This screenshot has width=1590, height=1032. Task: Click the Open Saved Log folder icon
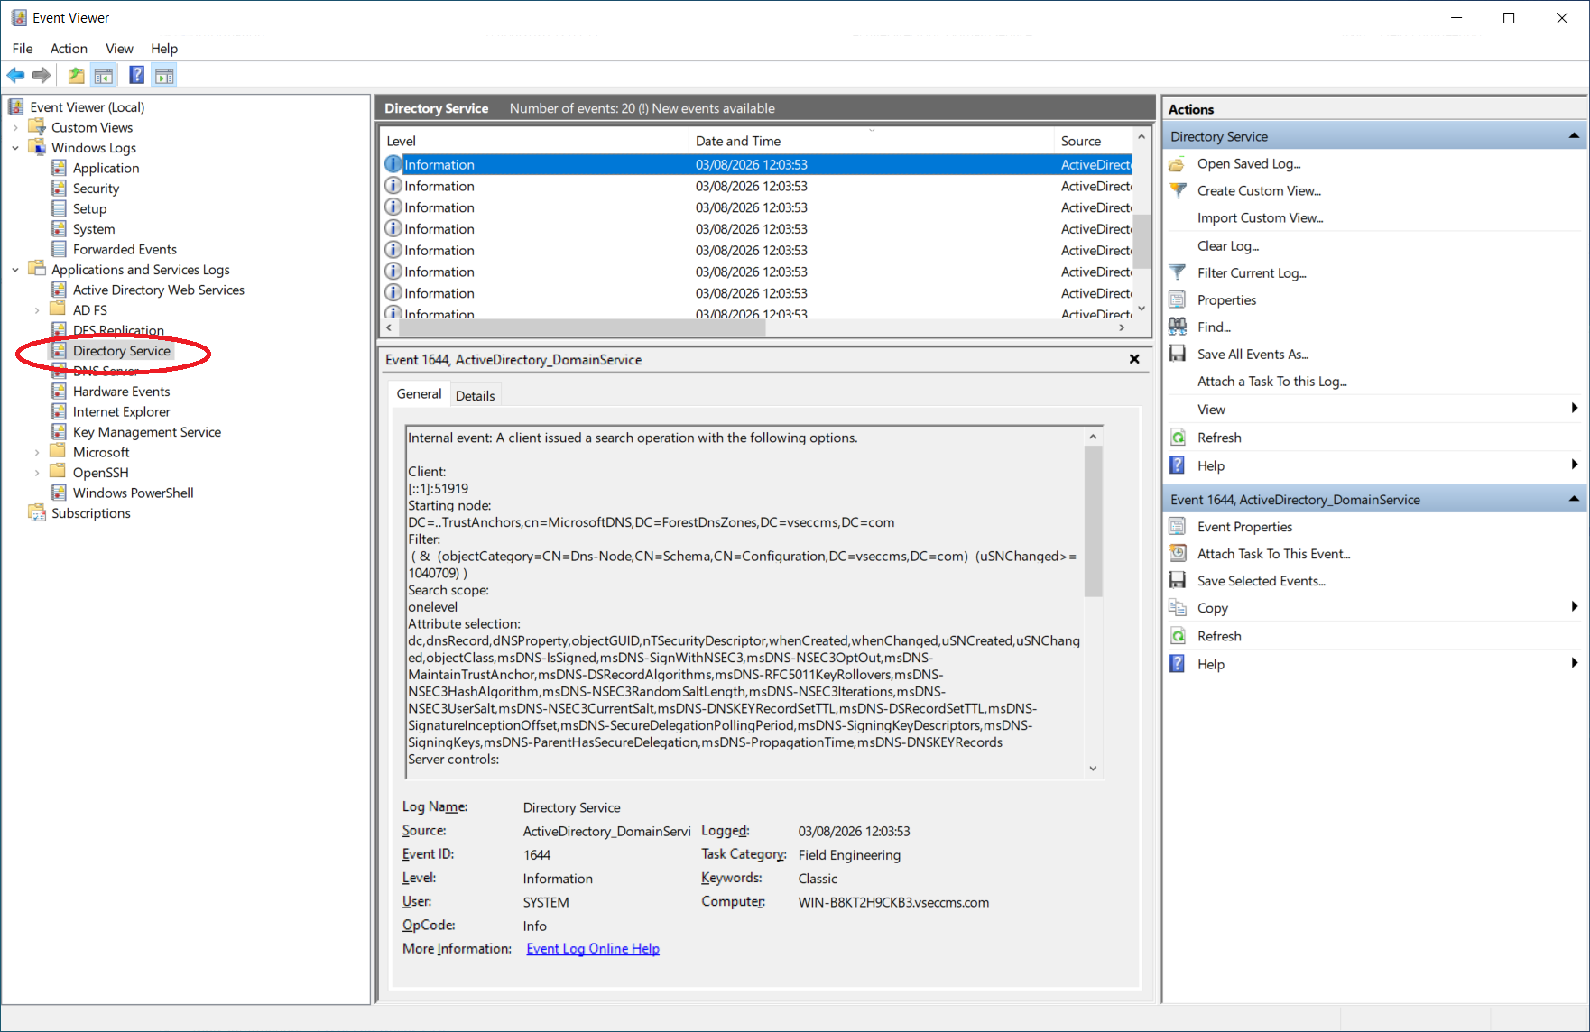pyautogui.click(x=1178, y=164)
